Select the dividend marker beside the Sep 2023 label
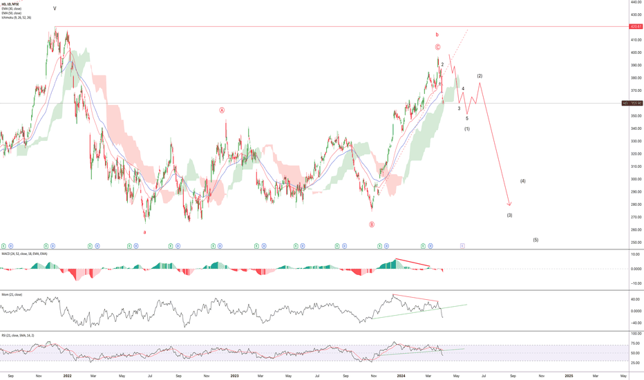This screenshot has height=380, width=644. click(x=344, y=246)
